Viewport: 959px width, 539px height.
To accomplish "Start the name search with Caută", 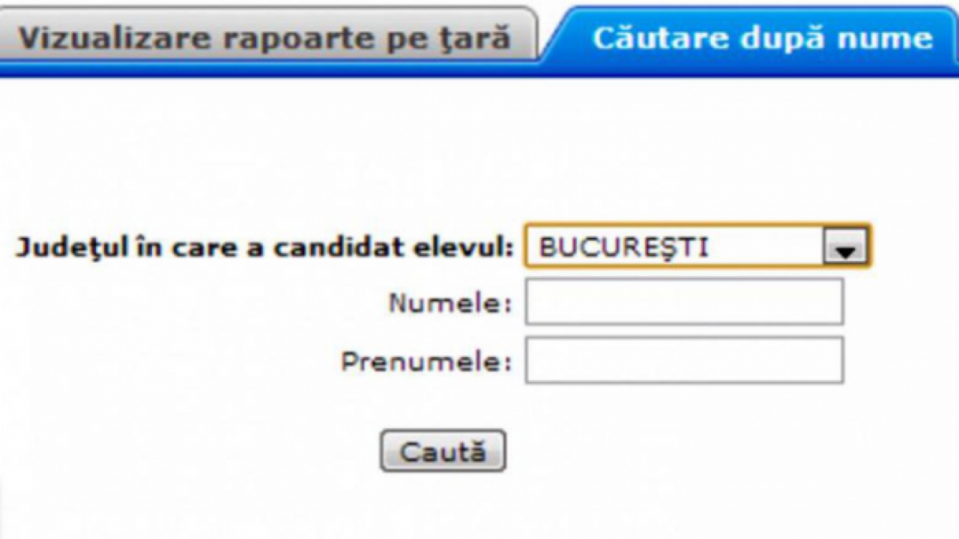I will point(443,451).
